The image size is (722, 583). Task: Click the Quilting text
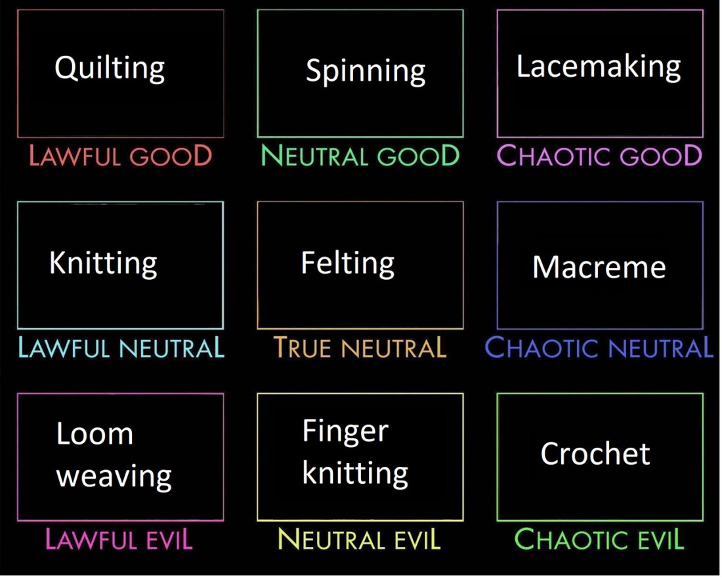(x=110, y=68)
